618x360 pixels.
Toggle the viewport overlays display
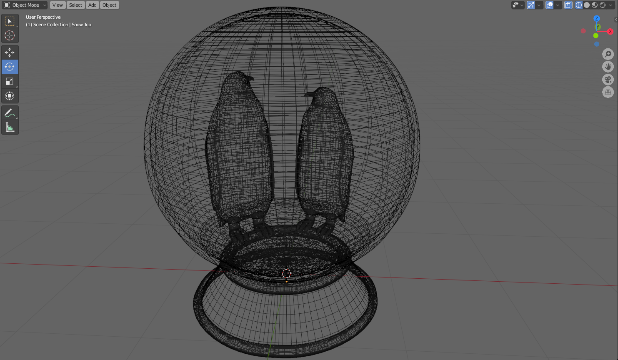pos(550,5)
